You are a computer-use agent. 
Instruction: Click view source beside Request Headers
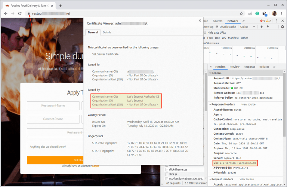(x=247, y=179)
